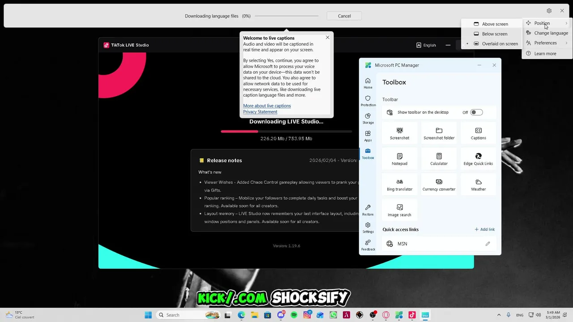The image size is (573, 322).
Task: Show hidden icons in system tray
Action: [x=499, y=315]
